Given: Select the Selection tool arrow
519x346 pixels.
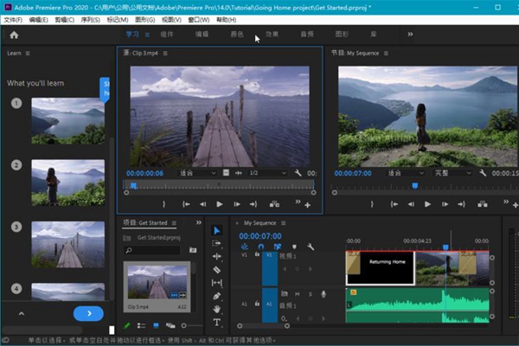Looking at the screenshot, I should 216,230.
